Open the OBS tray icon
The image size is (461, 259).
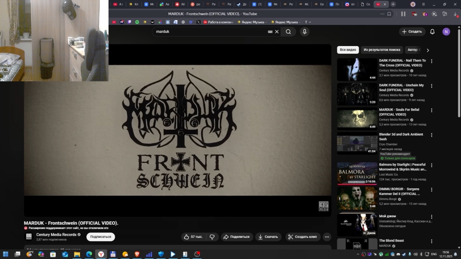click(x=364, y=254)
